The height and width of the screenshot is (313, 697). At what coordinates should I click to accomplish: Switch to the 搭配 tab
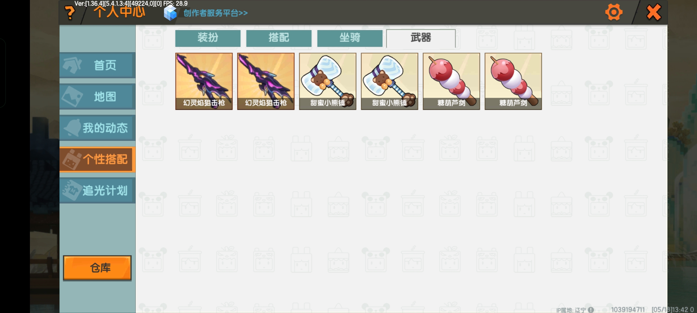tap(279, 38)
